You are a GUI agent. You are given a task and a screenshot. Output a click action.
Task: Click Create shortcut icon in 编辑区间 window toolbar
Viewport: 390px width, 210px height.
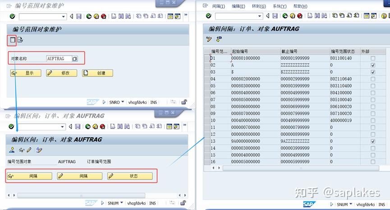[177, 126]
